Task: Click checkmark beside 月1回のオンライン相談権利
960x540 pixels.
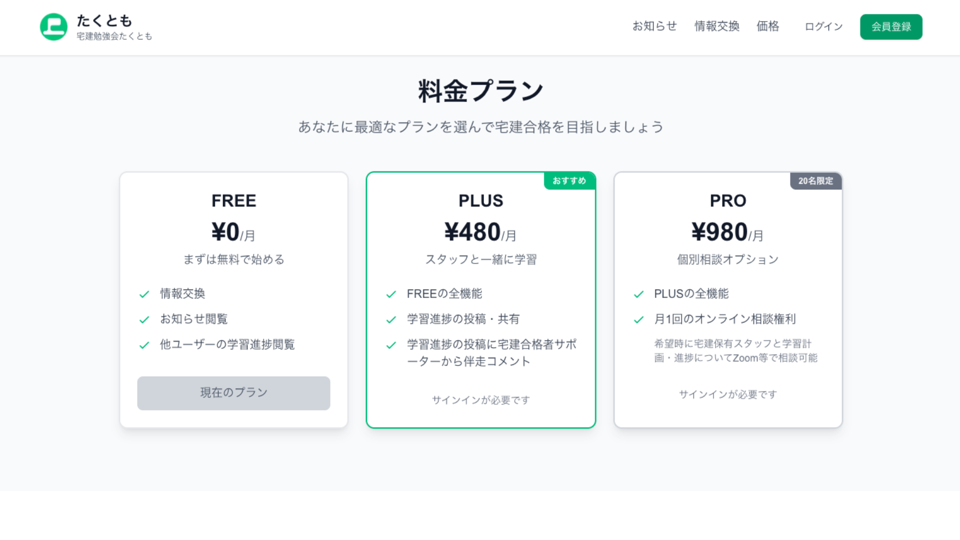Action: [x=638, y=319]
